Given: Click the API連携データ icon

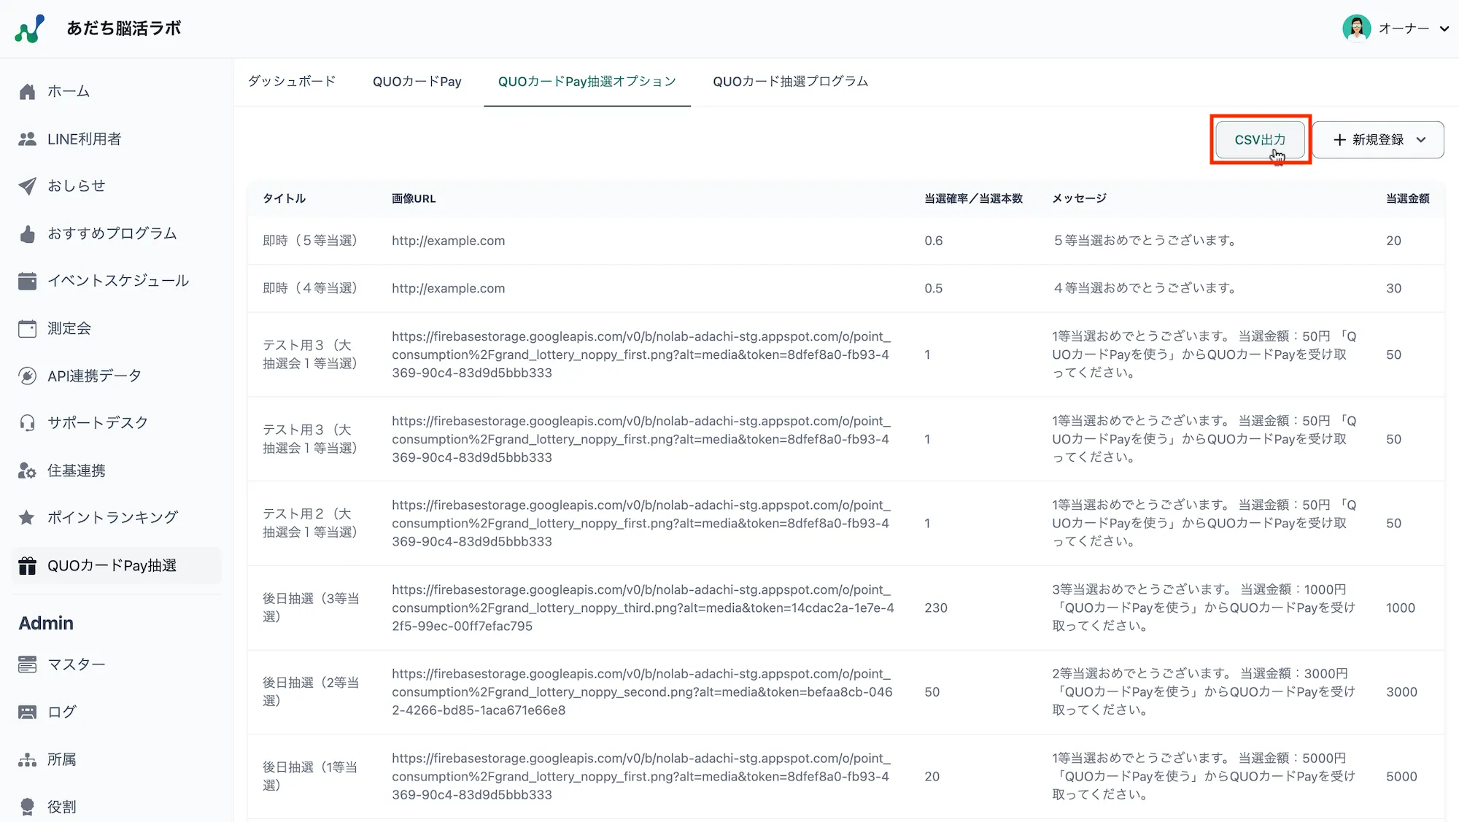Looking at the screenshot, I should click(x=27, y=376).
